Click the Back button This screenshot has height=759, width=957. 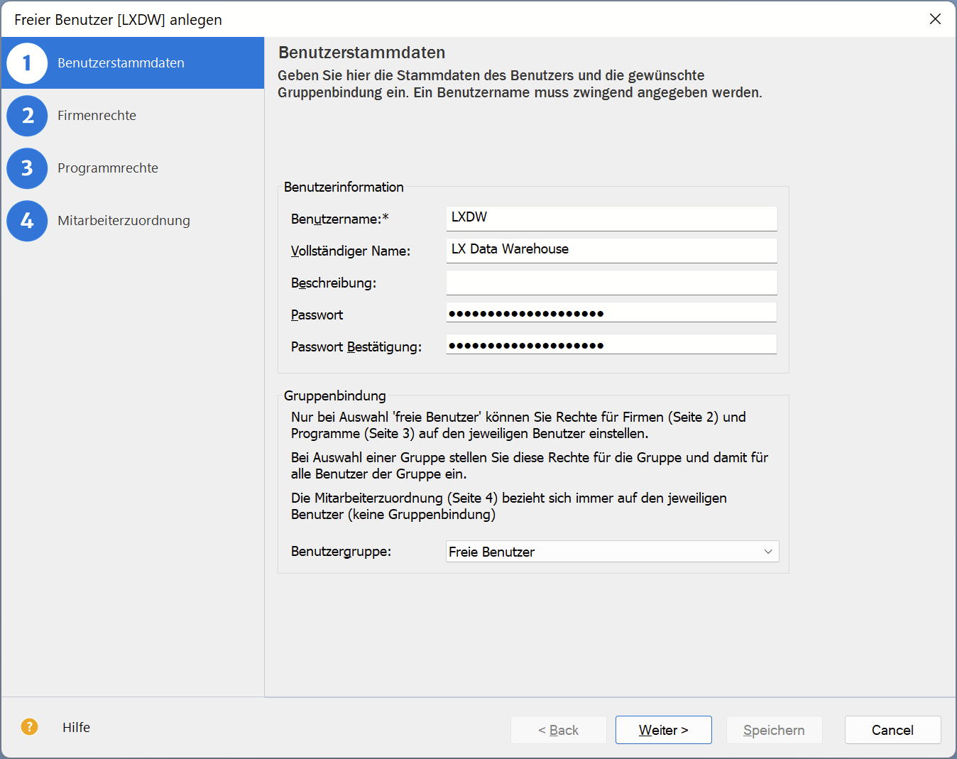pos(558,730)
